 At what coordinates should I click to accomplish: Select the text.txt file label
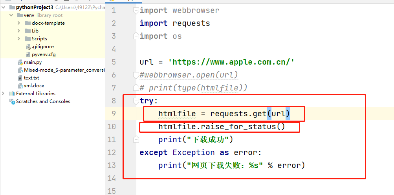coord(31,78)
